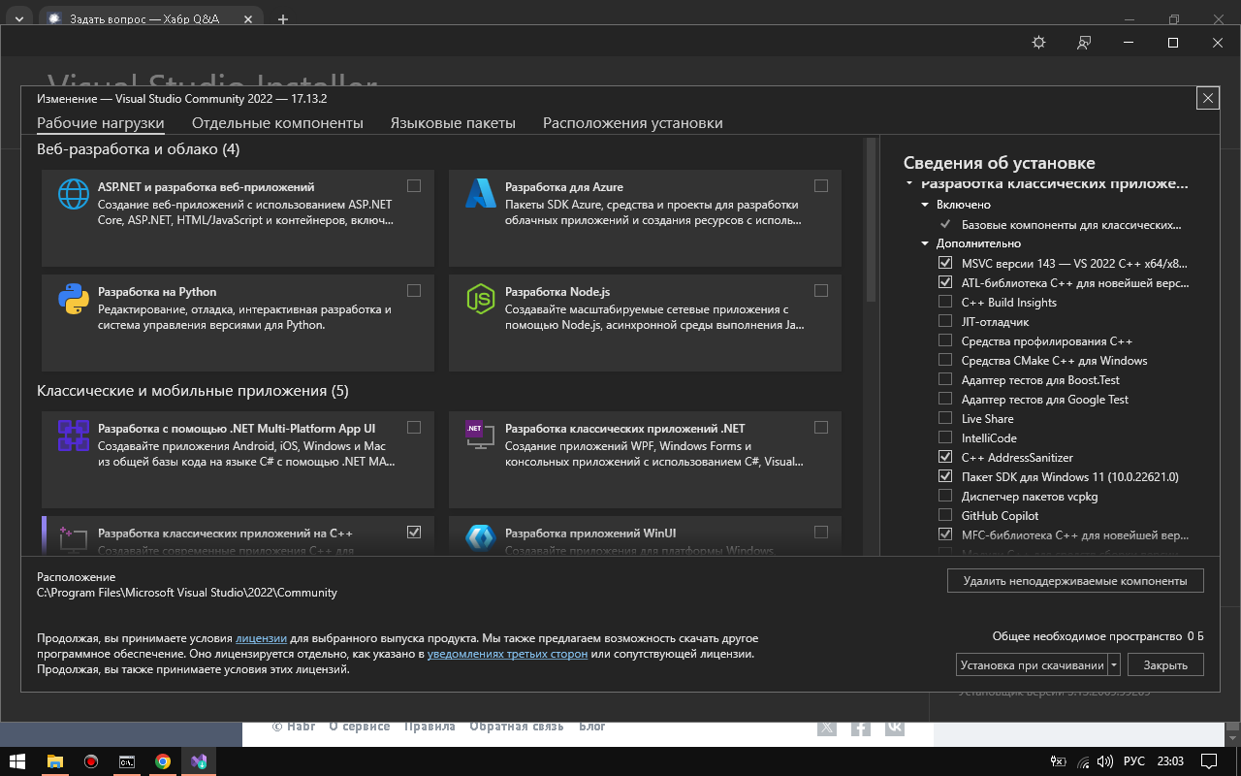Click the Закрыть button

coord(1165,664)
